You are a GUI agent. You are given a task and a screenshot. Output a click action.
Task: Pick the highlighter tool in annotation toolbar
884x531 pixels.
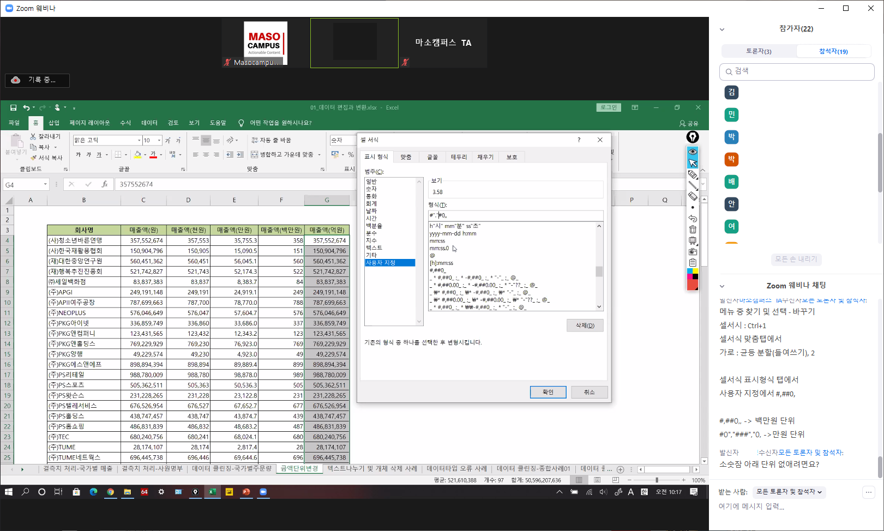coord(693,174)
